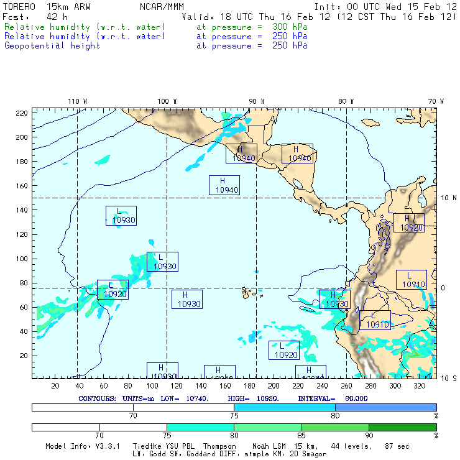Viewport: 460px width, 460px height.
Task: Click the NCAR/MMM header text
Action: [160, 7]
